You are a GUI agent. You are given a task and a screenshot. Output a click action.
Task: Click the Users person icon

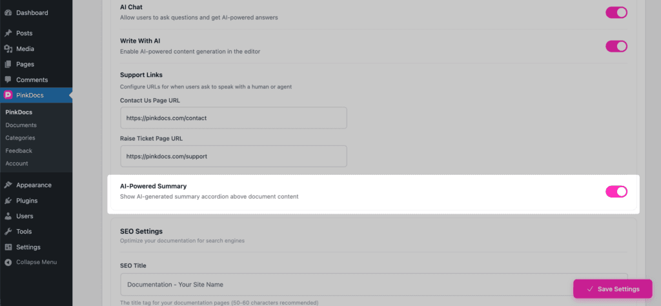coord(8,216)
